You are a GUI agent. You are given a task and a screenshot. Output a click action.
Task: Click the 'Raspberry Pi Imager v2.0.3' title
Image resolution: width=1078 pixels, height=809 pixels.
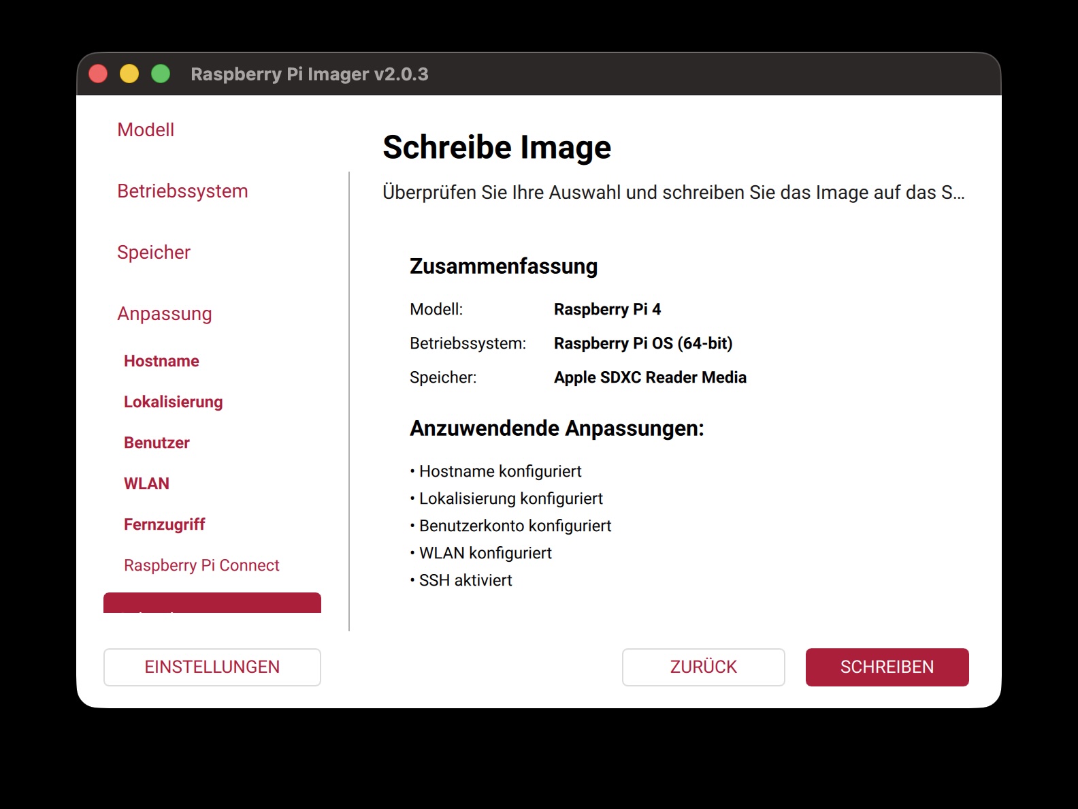pyautogui.click(x=310, y=74)
